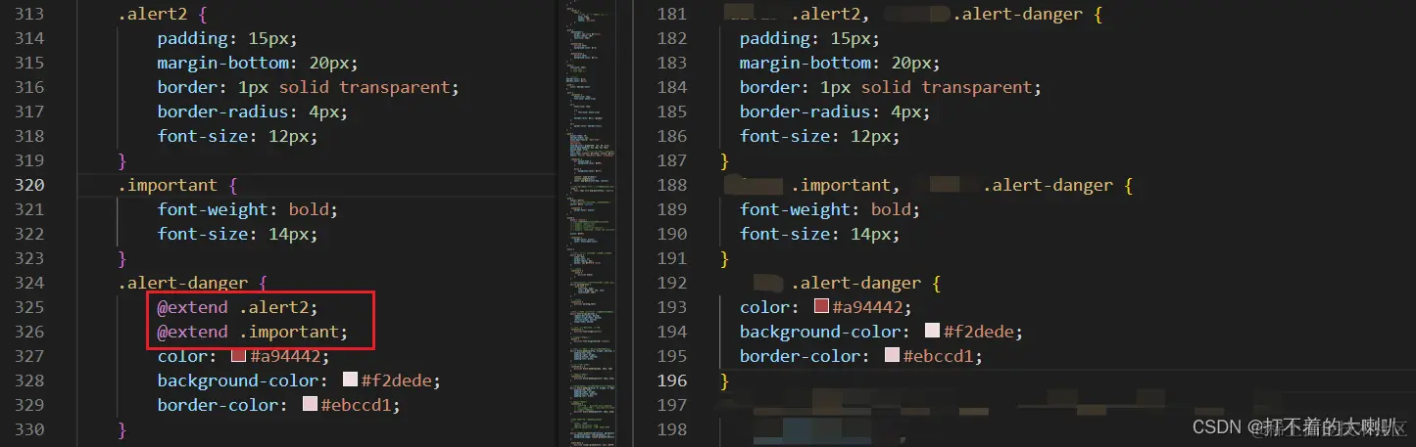The image size is (1416, 447).
Task: Open the #ebccd1 swatch on line 195
Action: pyautogui.click(x=892, y=356)
